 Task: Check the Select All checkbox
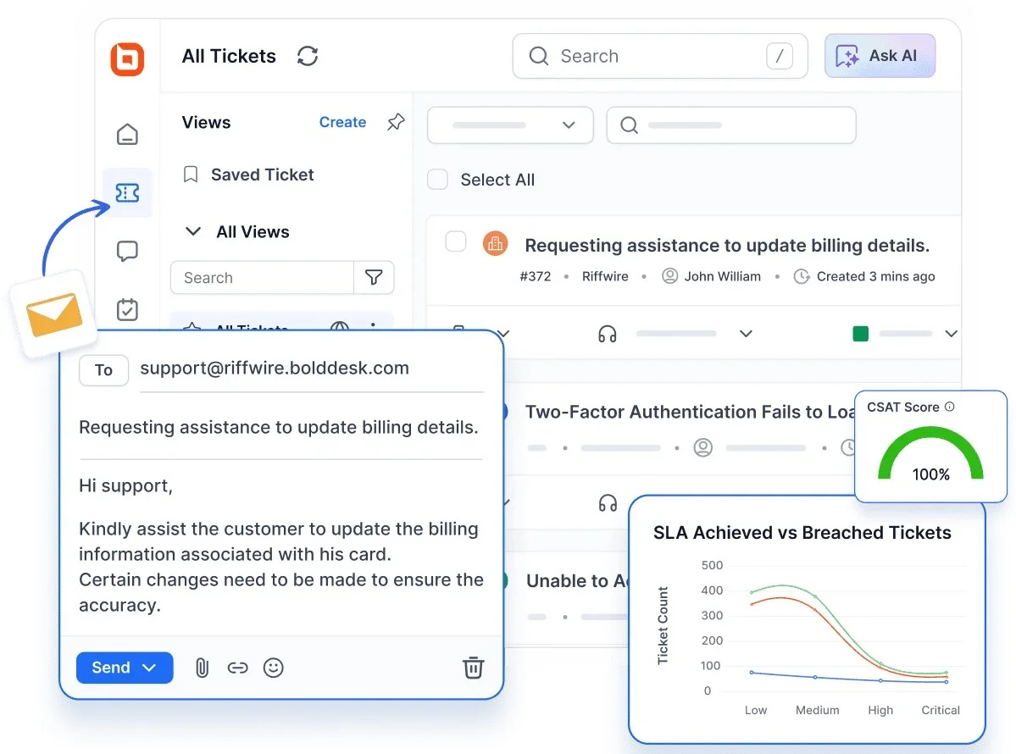(437, 179)
